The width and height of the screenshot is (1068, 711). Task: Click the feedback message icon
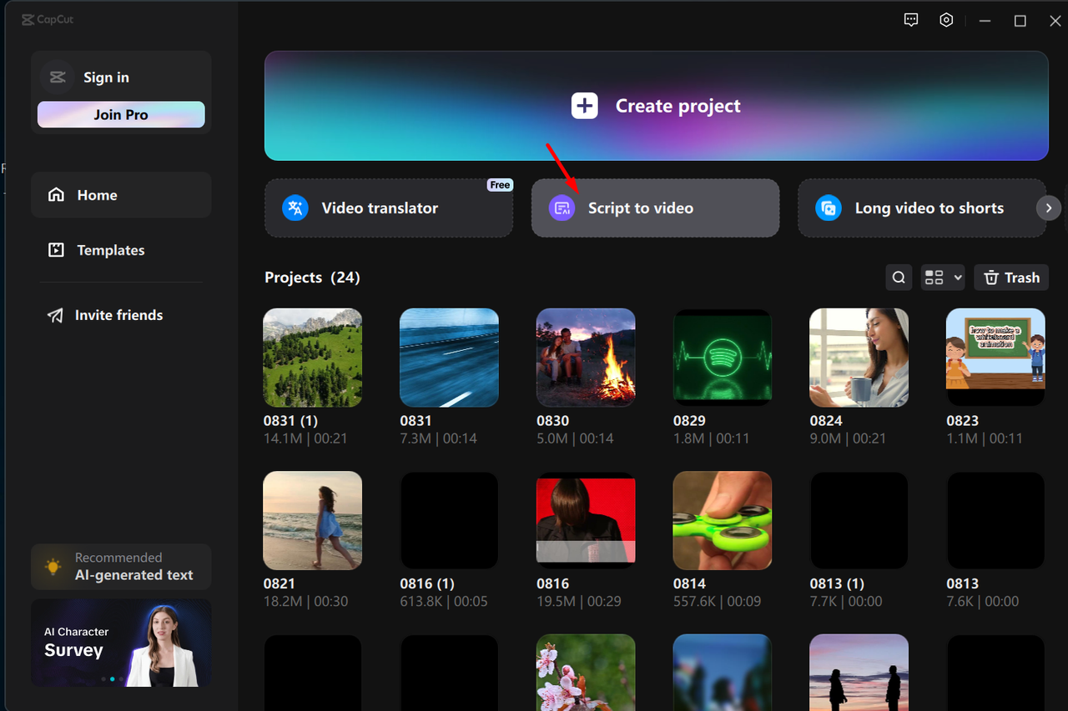(x=911, y=19)
